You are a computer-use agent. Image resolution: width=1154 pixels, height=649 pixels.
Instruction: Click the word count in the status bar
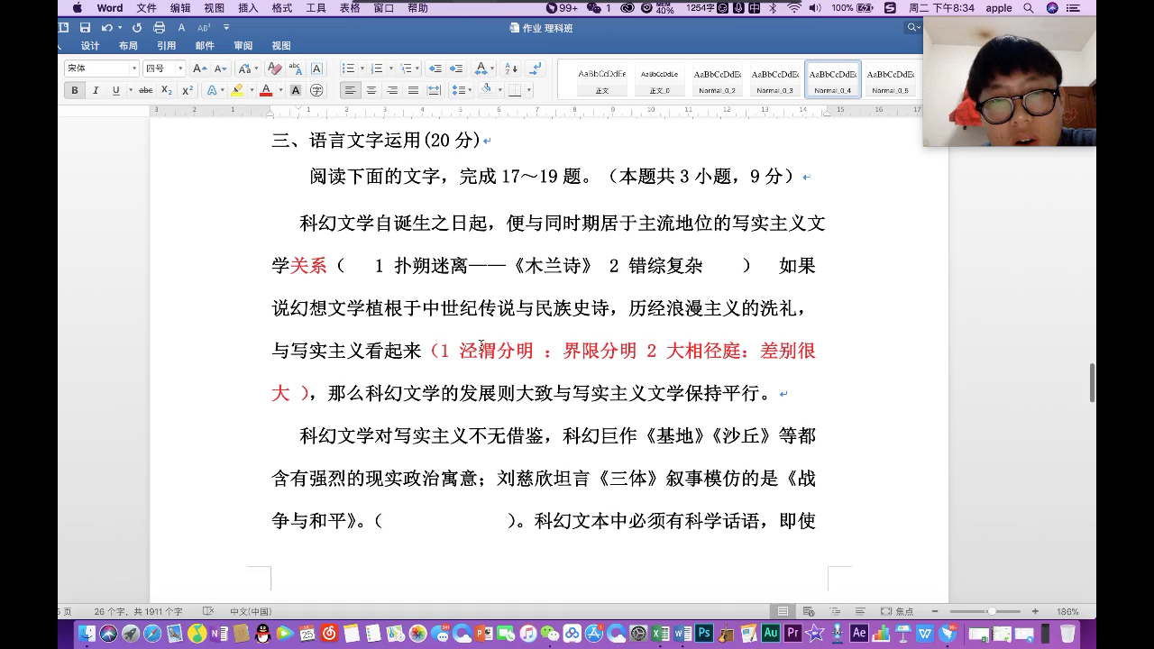coord(138,611)
